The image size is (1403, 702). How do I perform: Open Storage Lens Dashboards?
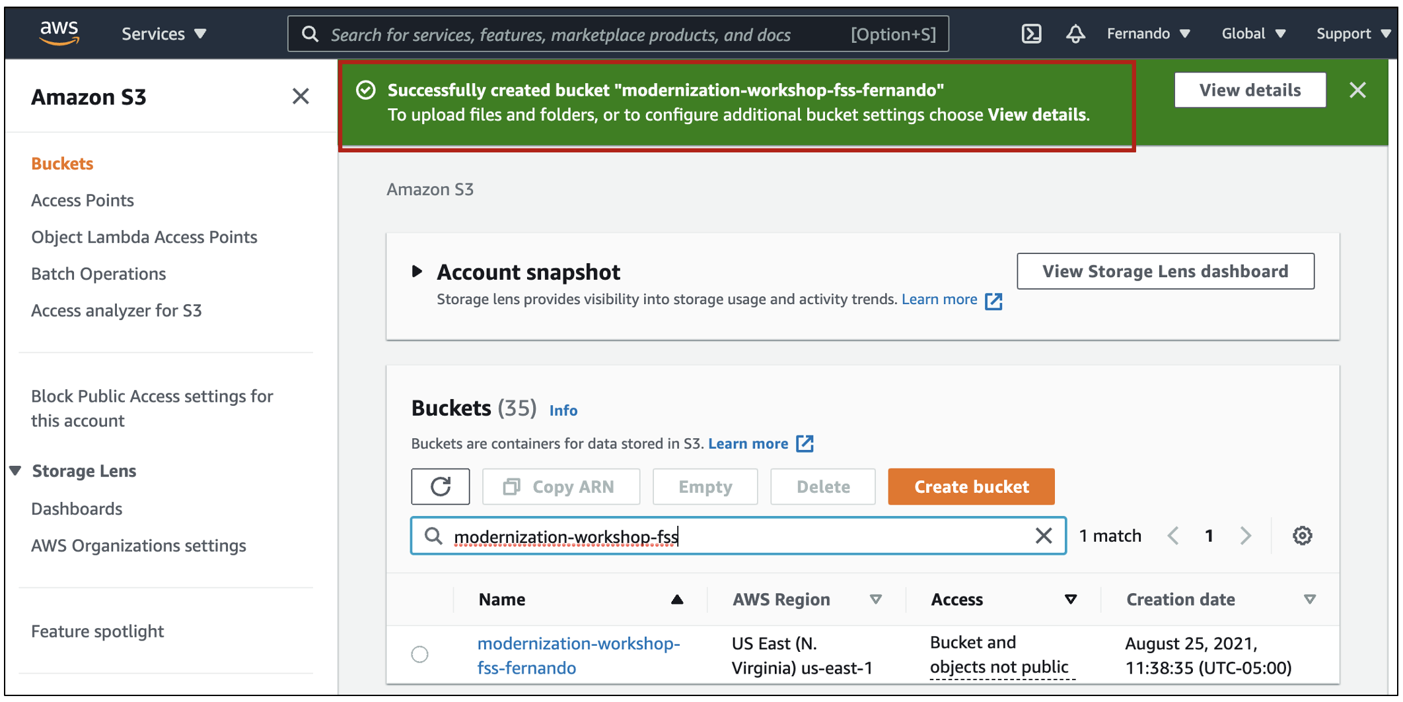coord(77,509)
